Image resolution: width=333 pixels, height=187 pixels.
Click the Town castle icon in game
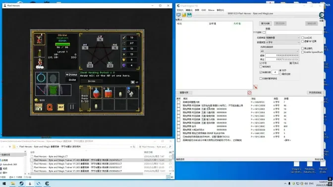(39, 107)
